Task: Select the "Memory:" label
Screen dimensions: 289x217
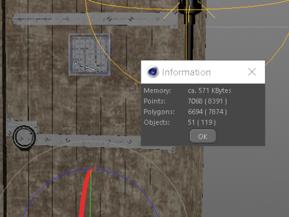Action: pos(157,90)
